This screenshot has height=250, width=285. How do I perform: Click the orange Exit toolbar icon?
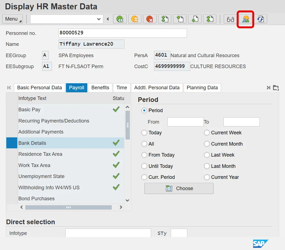[x=135, y=19]
